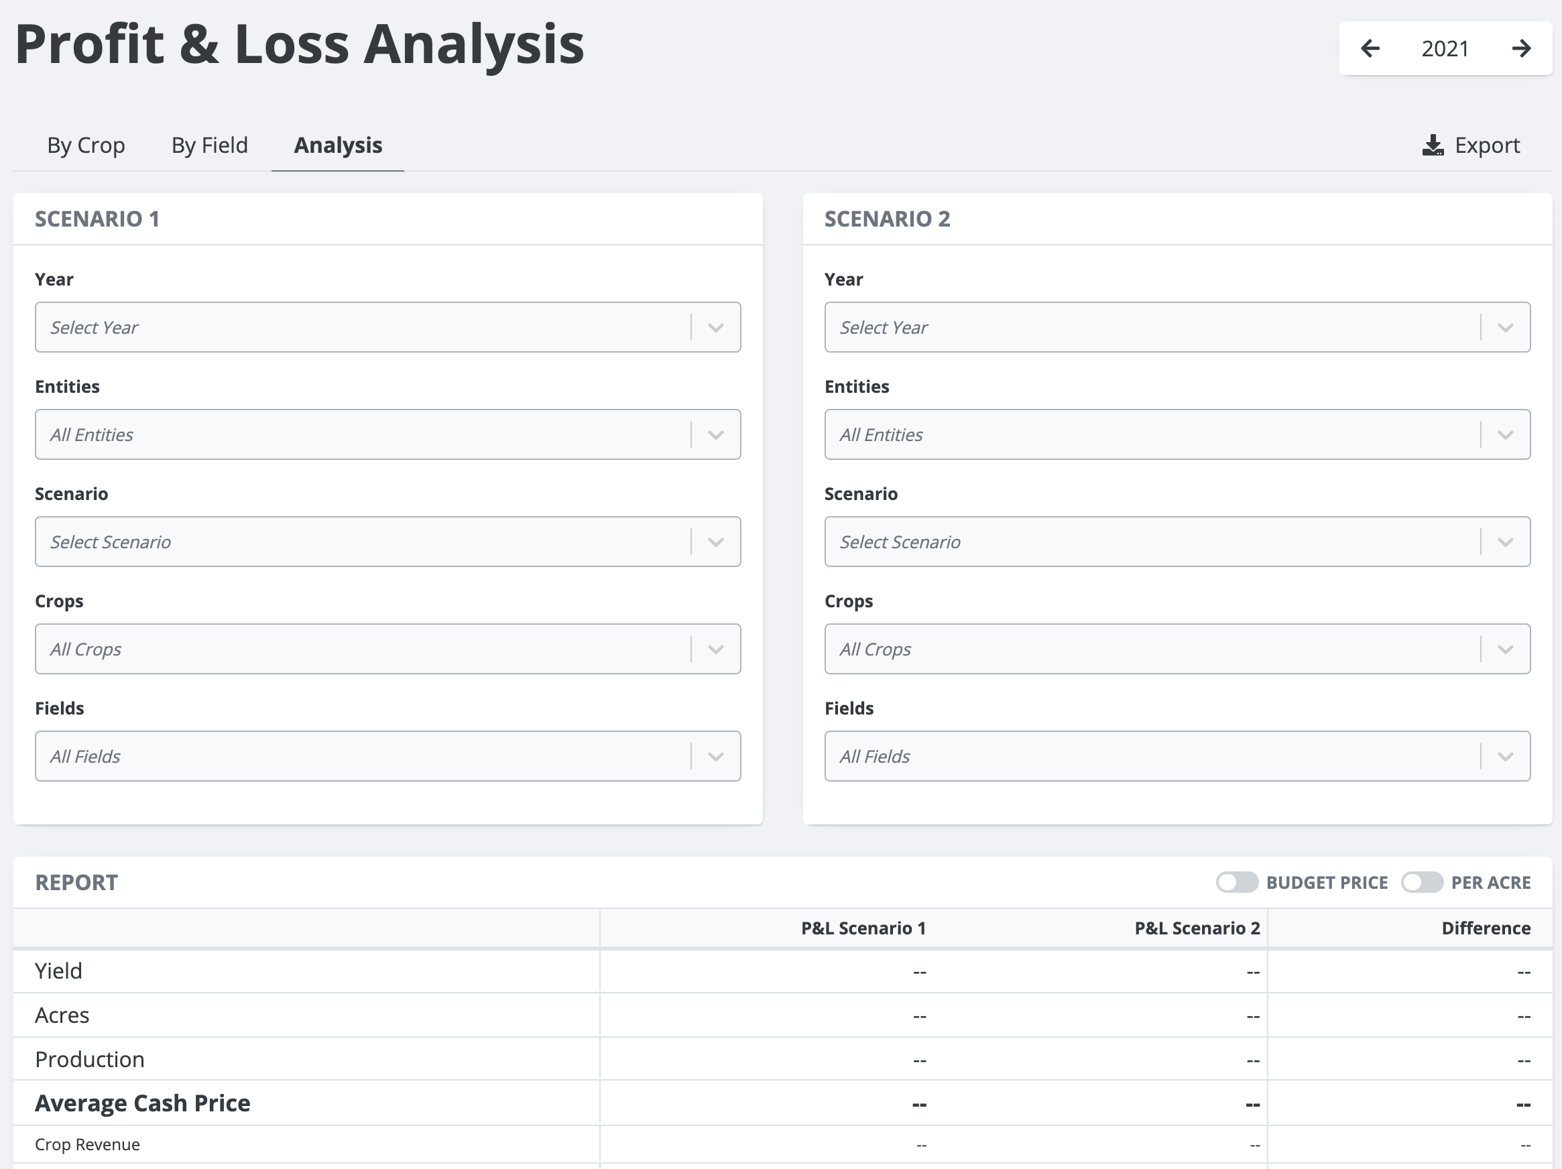Click the Scenario 2 Scenario chevron arrow
Image resolution: width=1562 pixels, height=1169 pixels.
1505,542
